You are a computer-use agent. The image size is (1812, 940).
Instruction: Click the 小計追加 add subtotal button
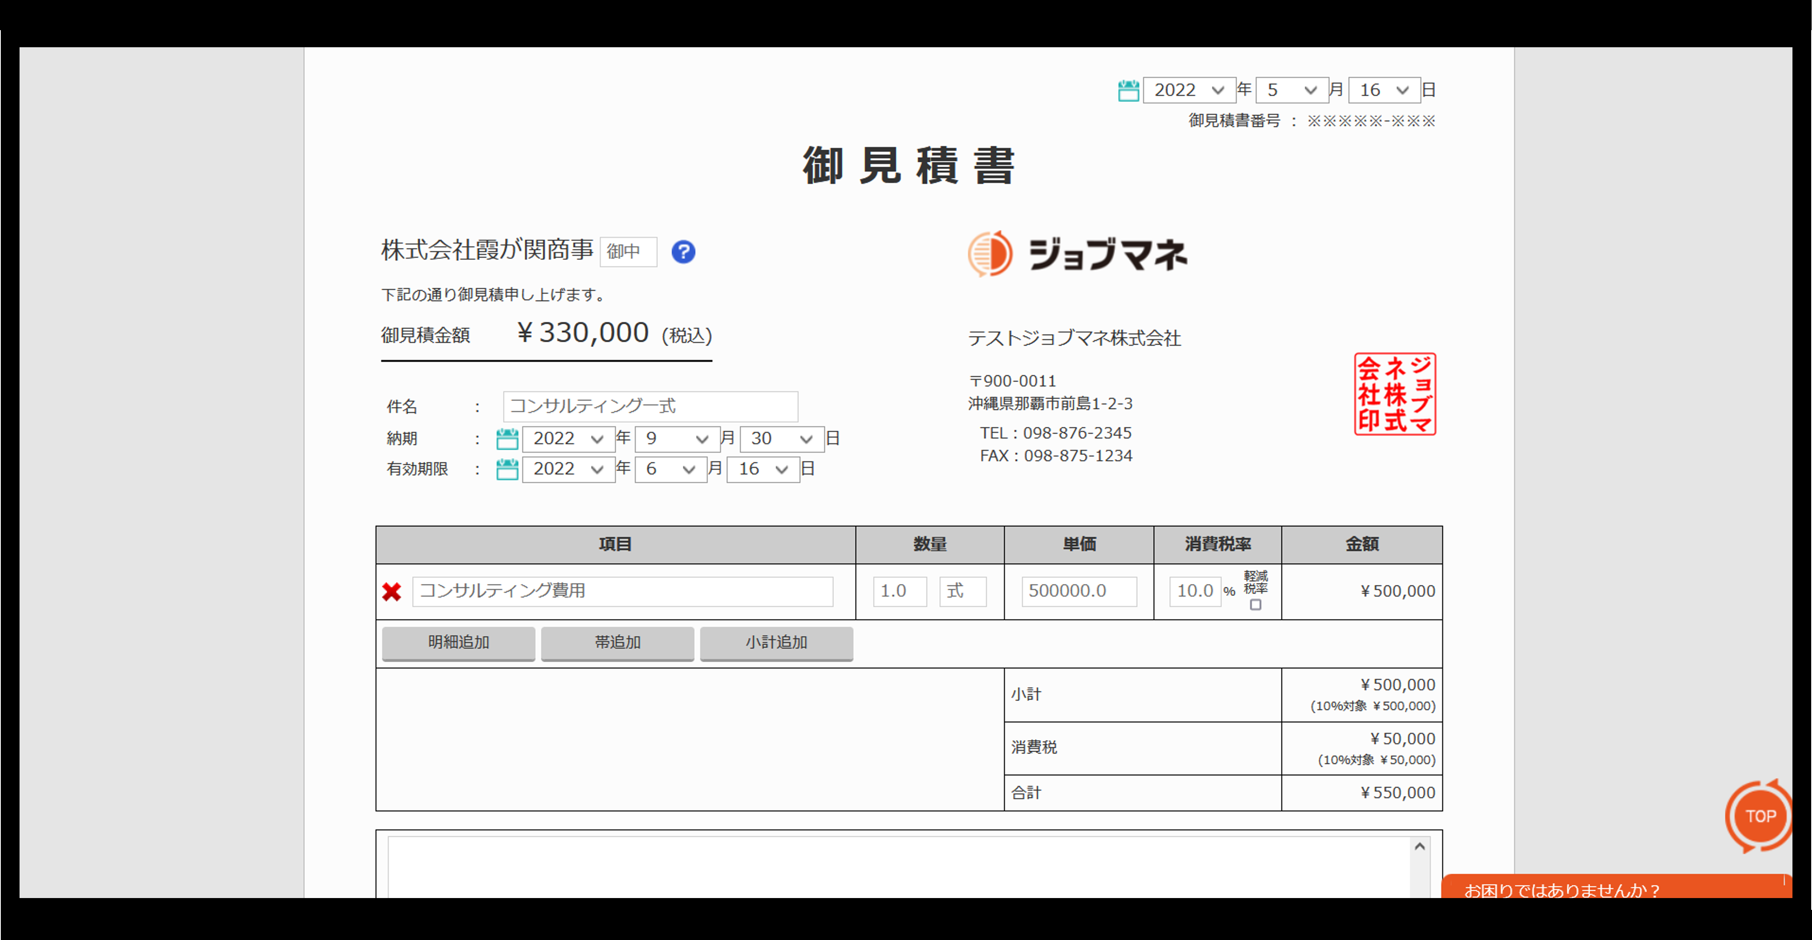coord(776,642)
